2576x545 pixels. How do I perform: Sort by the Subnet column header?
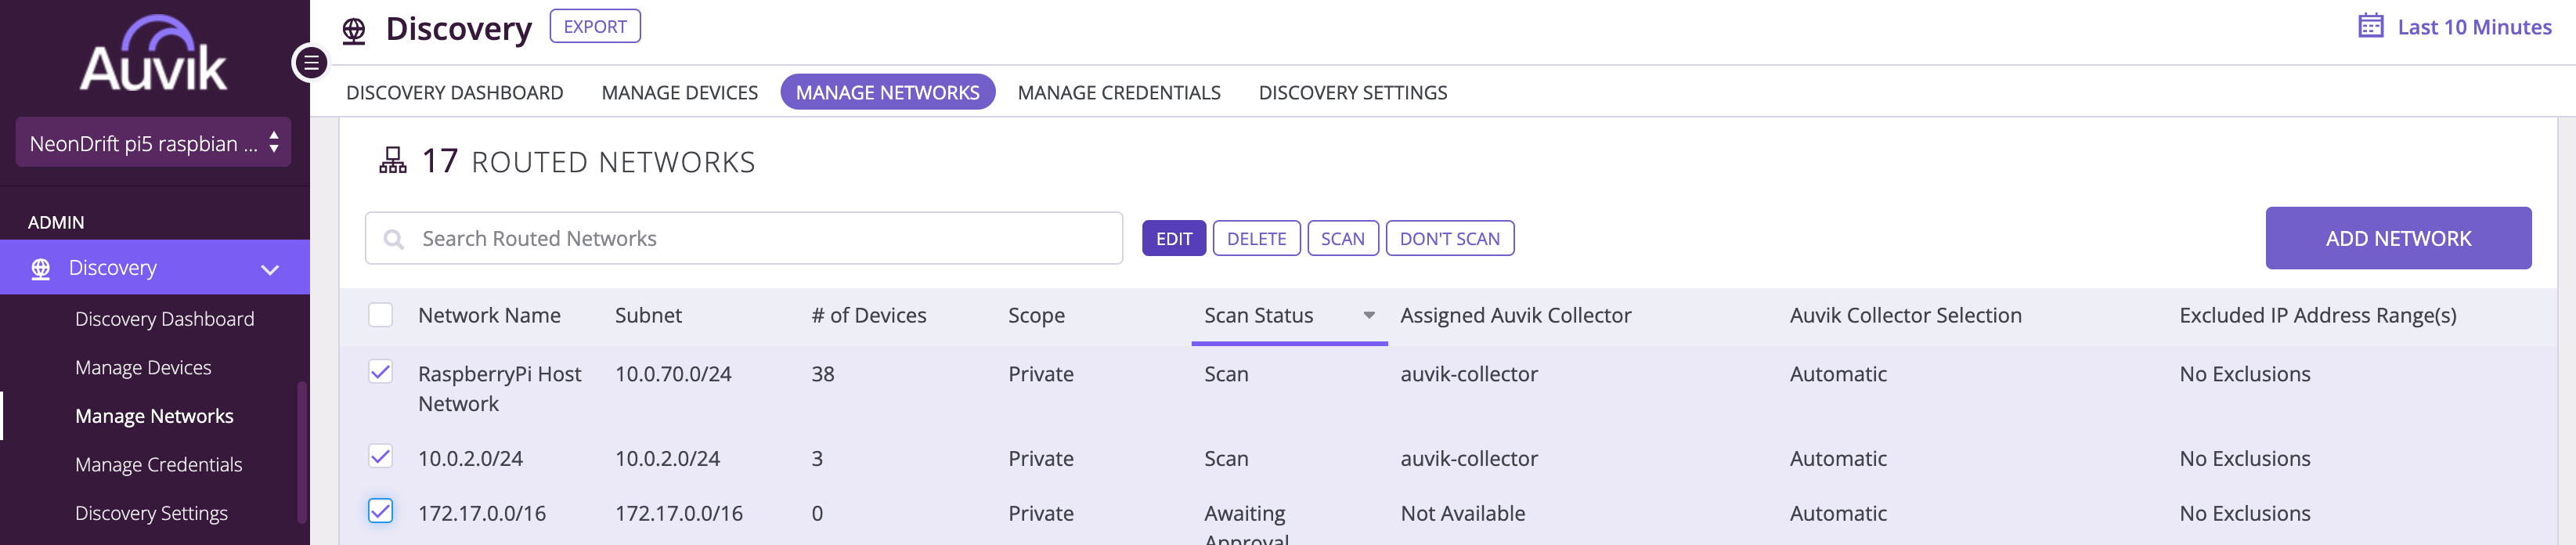[x=648, y=315]
